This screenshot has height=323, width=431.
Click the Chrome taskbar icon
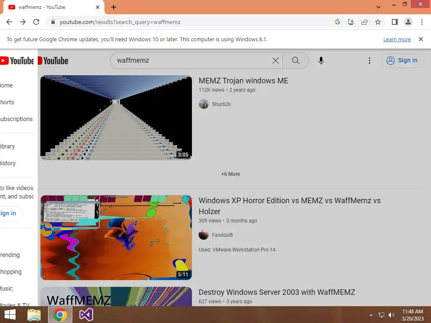tap(60, 315)
